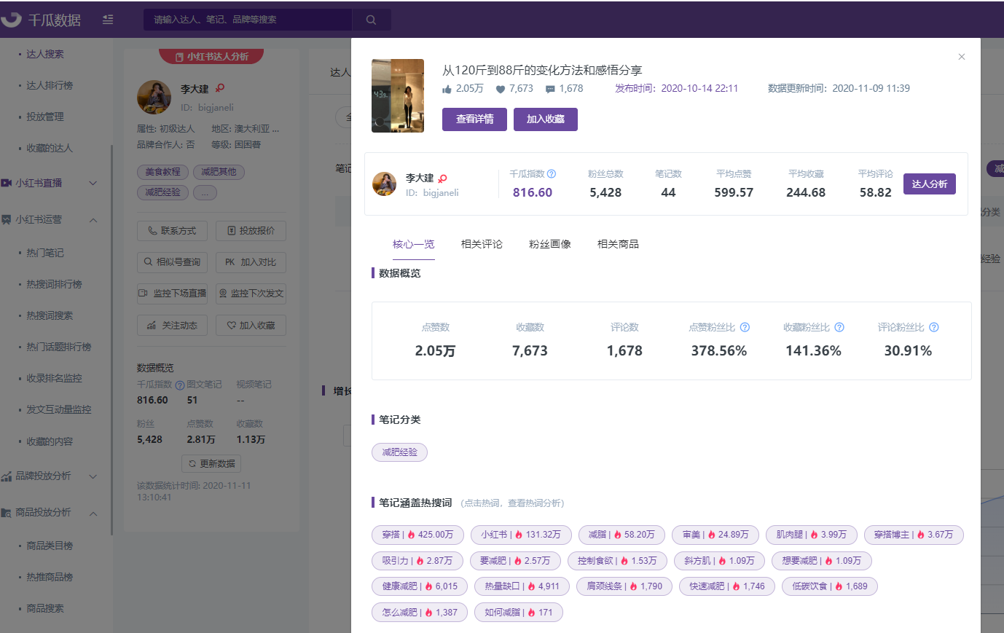Click help icon next to 收藏粉丝比
Viewport: 1004px width, 633px height.
pyautogui.click(x=839, y=328)
